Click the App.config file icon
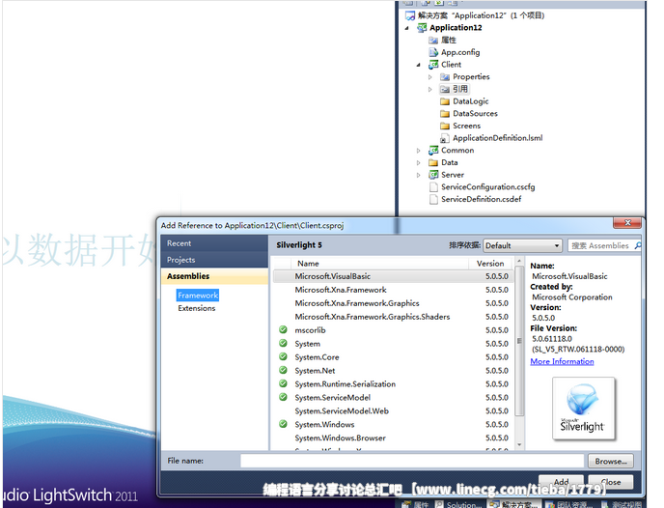 (433, 52)
